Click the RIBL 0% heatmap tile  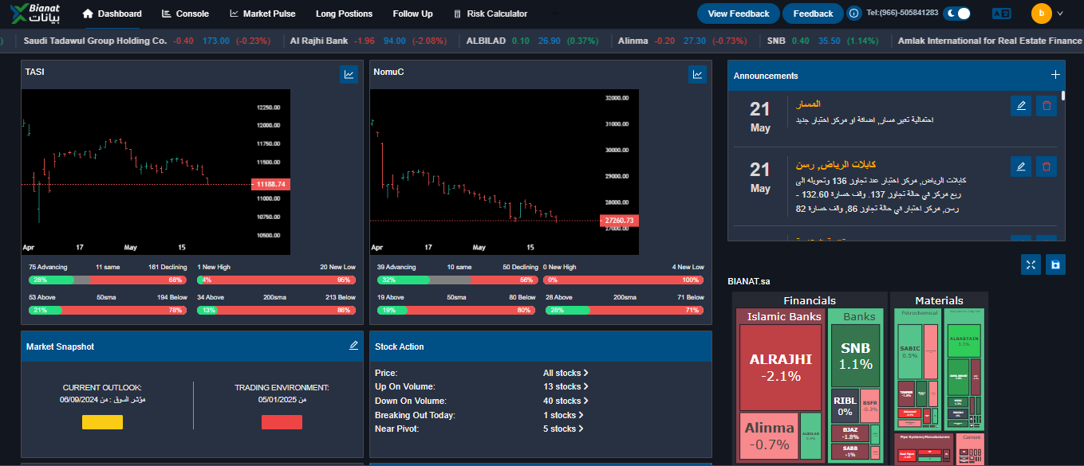844,406
